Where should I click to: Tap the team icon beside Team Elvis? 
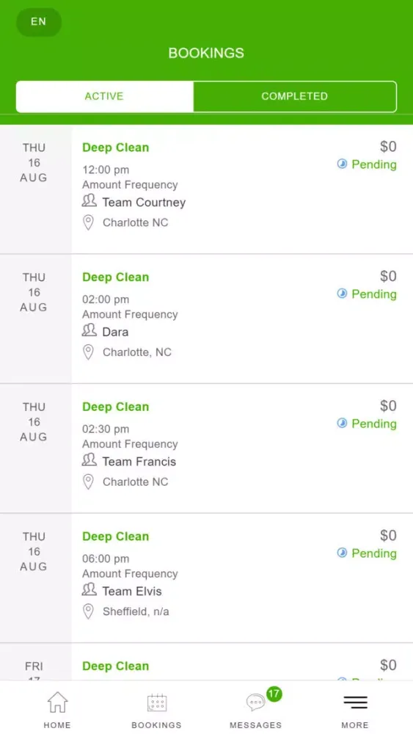(89, 590)
